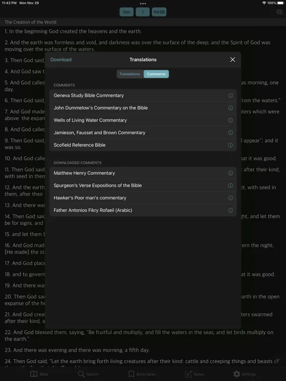The width and height of the screenshot is (286, 381).
Task: Tap verse 23 a fifth day
Action: 77,350
